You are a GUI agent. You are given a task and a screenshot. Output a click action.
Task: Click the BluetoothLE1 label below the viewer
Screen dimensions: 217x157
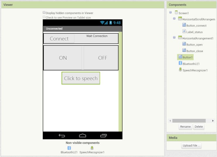[x=69, y=152]
